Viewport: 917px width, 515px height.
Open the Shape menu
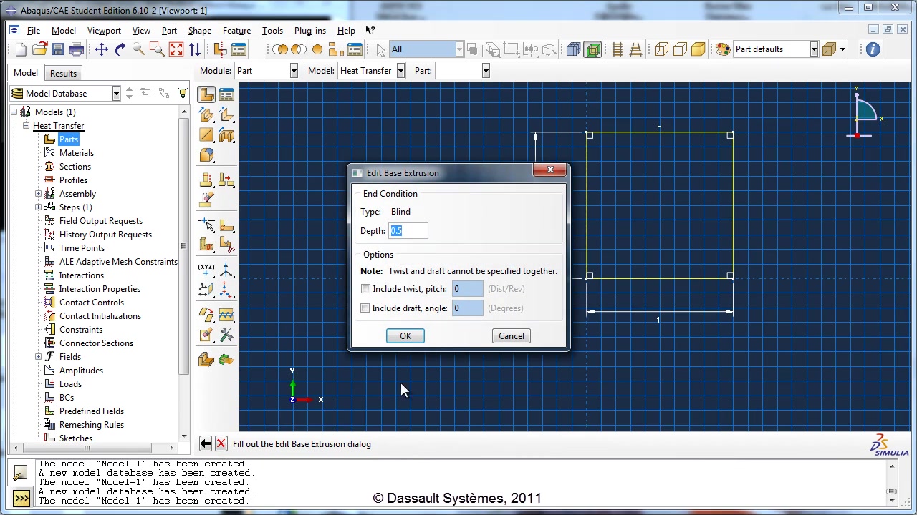pyautogui.click(x=199, y=31)
